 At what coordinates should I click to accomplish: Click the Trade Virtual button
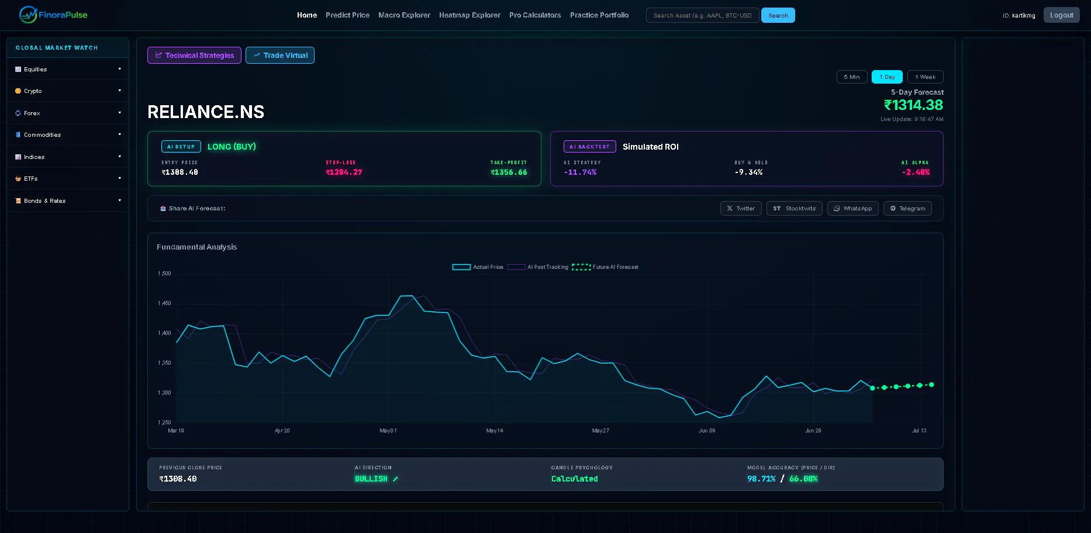point(280,56)
